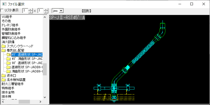Screen dimensions: 210x105
Task: Click the open folder icon of 45° 直線形状
Action: 8,55
